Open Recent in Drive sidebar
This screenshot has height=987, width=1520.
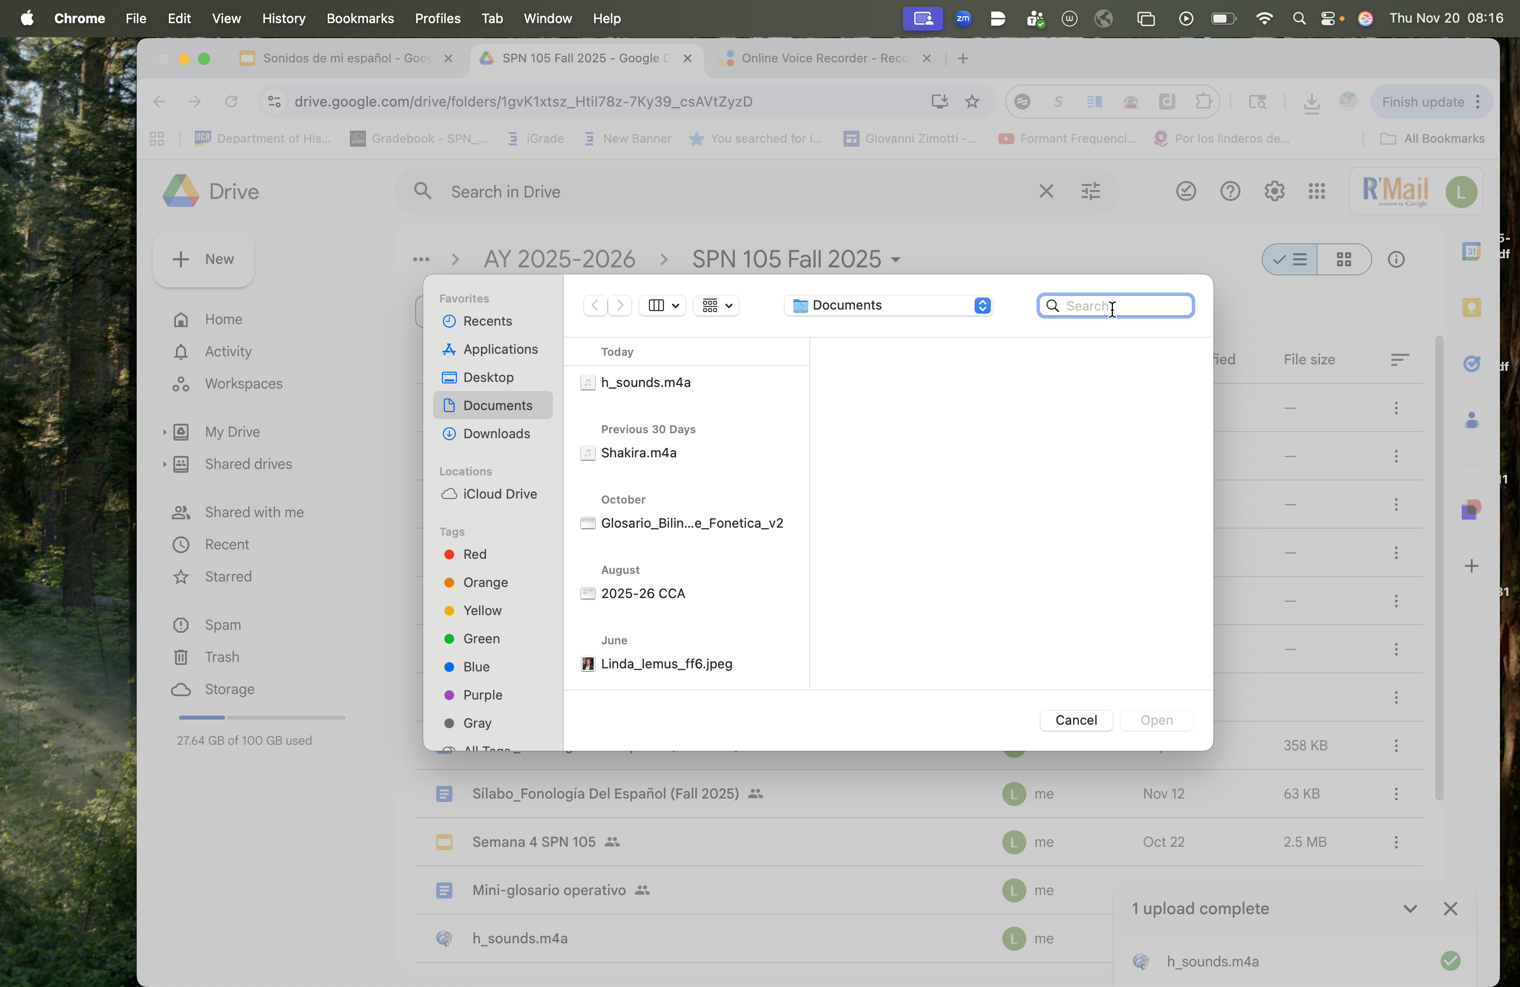point(227,545)
